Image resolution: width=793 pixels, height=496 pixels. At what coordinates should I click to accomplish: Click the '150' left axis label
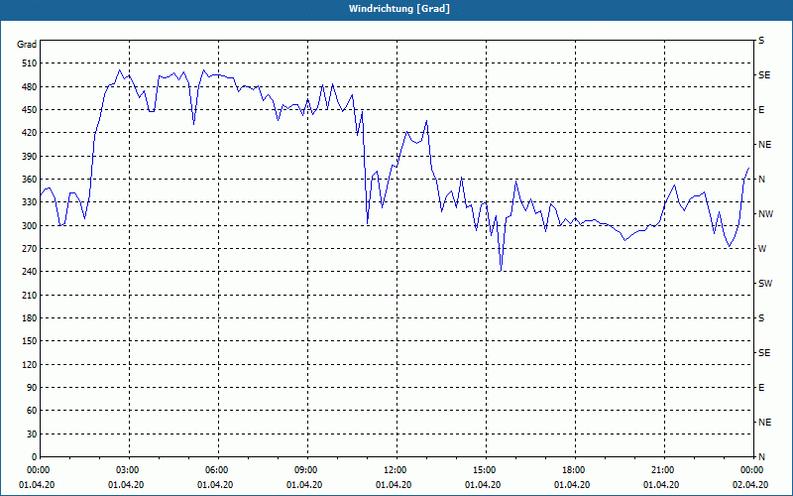click(30, 341)
